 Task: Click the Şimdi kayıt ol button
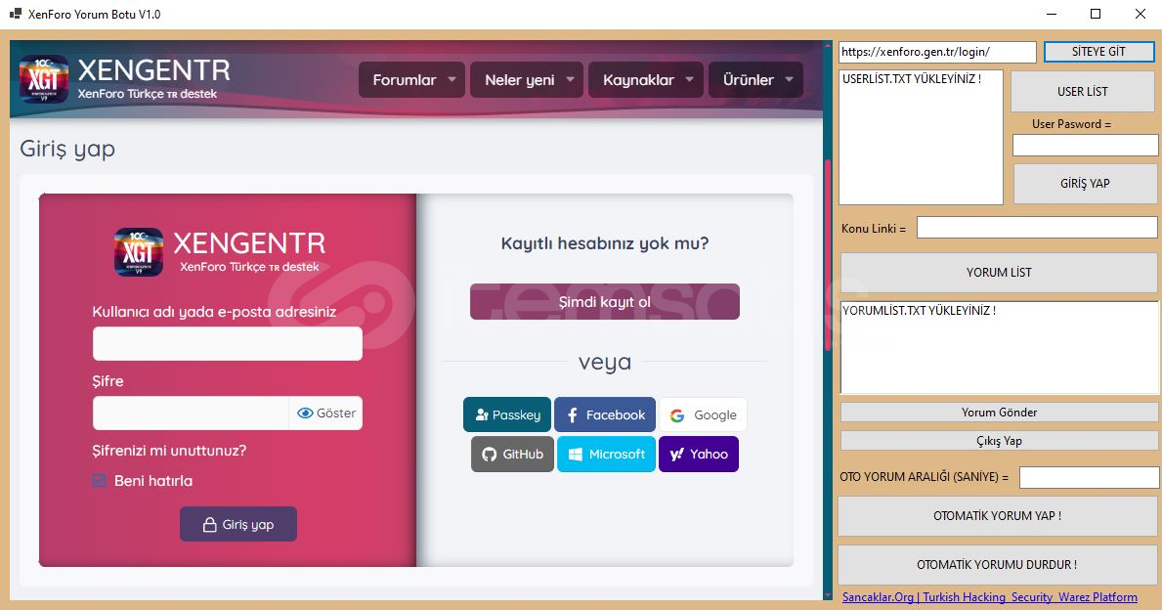pos(605,302)
